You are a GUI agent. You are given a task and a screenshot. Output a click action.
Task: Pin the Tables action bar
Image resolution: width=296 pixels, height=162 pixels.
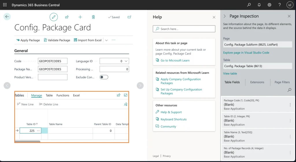125,104
